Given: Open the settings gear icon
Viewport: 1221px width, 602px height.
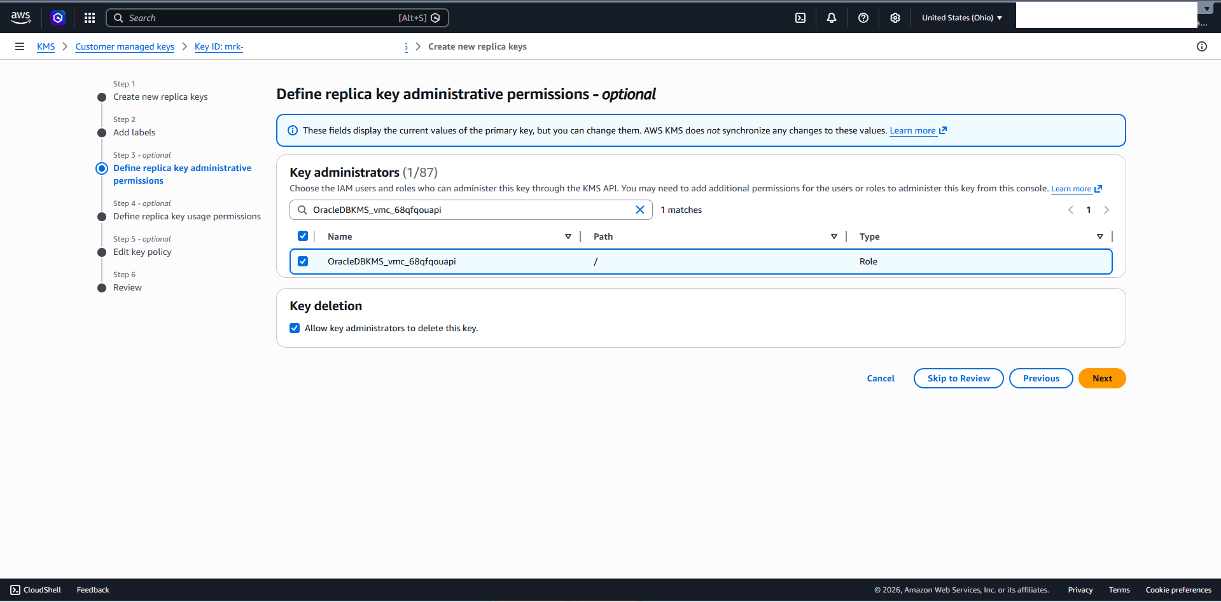Looking at the screenshot, I should pos(895,17).
